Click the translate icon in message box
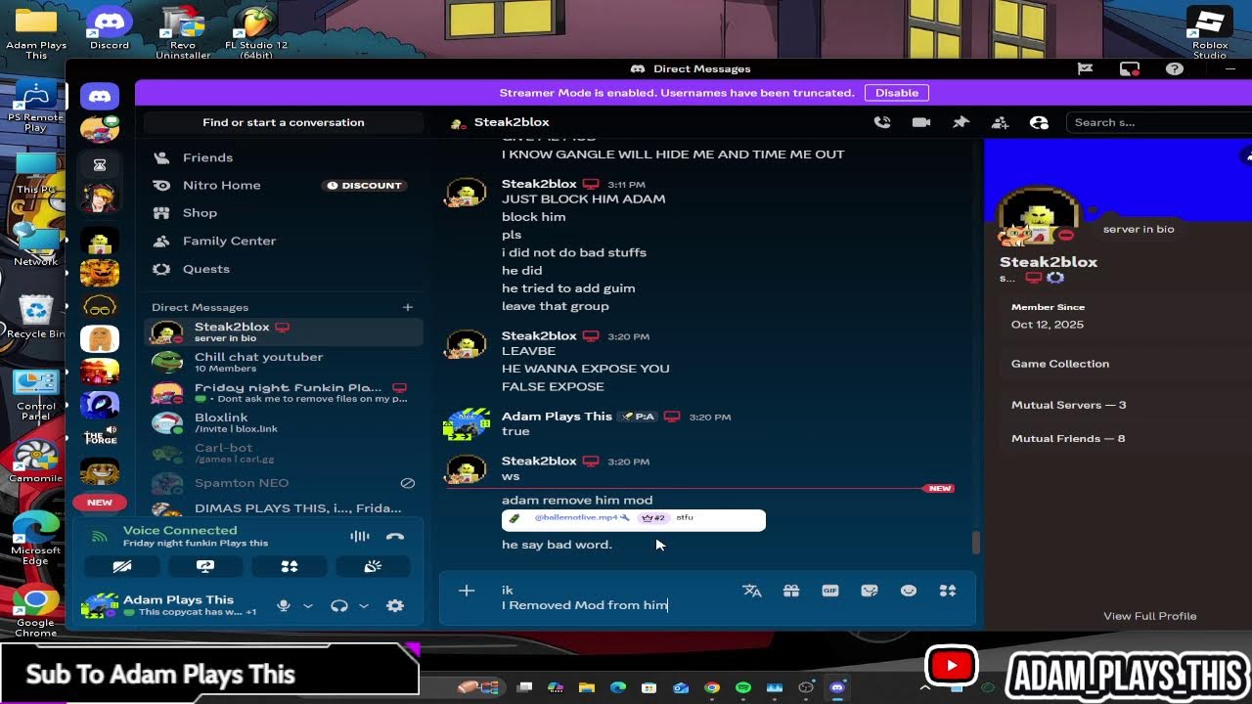Screen dimensions: 1252x704 [752, 591]
